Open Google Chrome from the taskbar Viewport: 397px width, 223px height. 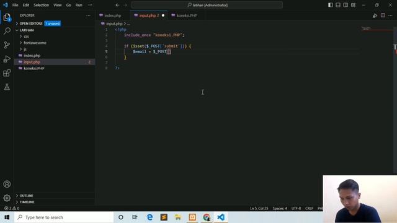(x=207, y=217)
